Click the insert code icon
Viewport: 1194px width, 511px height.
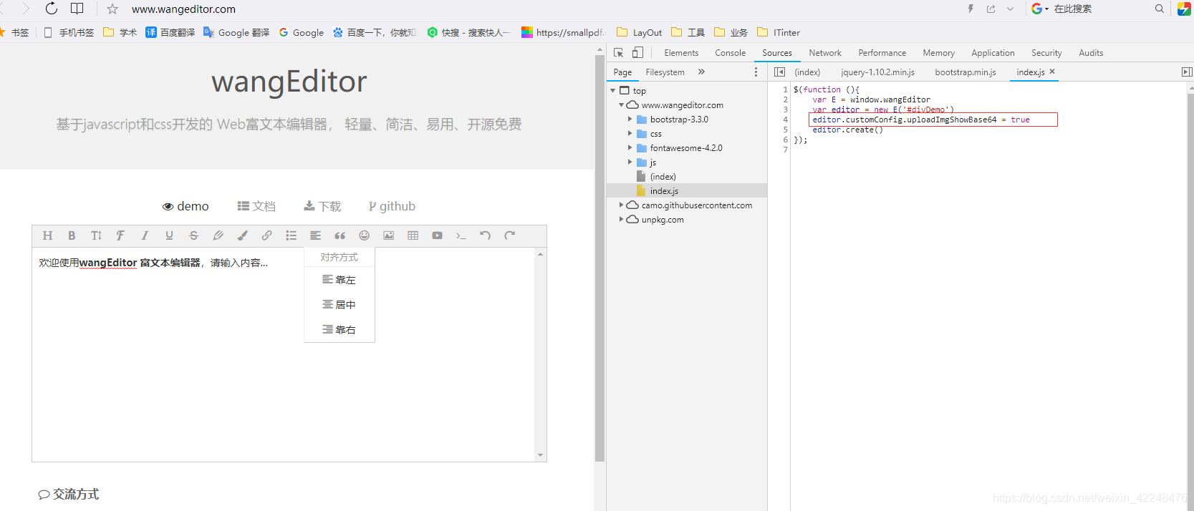point(461,235)
